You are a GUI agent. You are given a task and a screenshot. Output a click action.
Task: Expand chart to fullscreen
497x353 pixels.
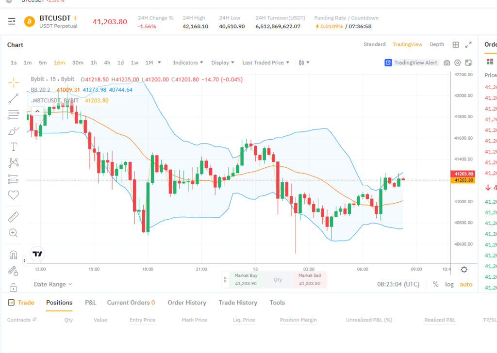click(x=468, y=45)
